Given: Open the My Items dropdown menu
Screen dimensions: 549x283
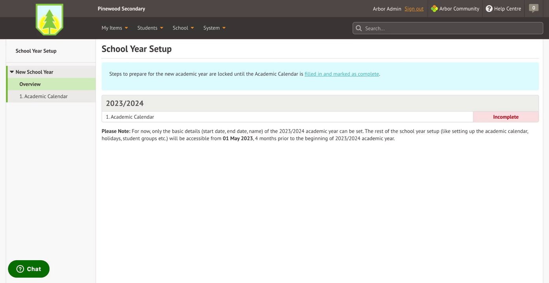Looking at the screenshot, I should (x=115, y=28).
